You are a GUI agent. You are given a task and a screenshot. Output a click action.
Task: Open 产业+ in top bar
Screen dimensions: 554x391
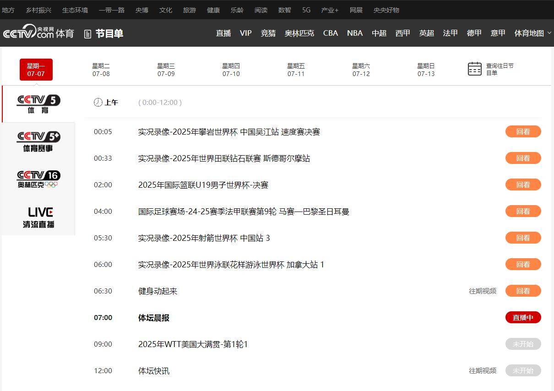point(330,10)
